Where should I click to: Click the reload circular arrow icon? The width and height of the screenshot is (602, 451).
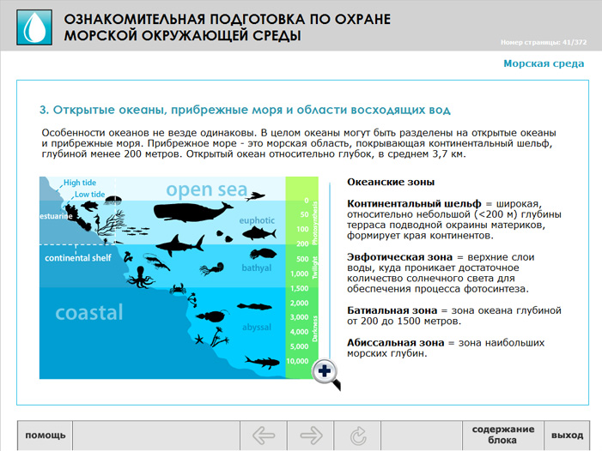coord(358,436)
